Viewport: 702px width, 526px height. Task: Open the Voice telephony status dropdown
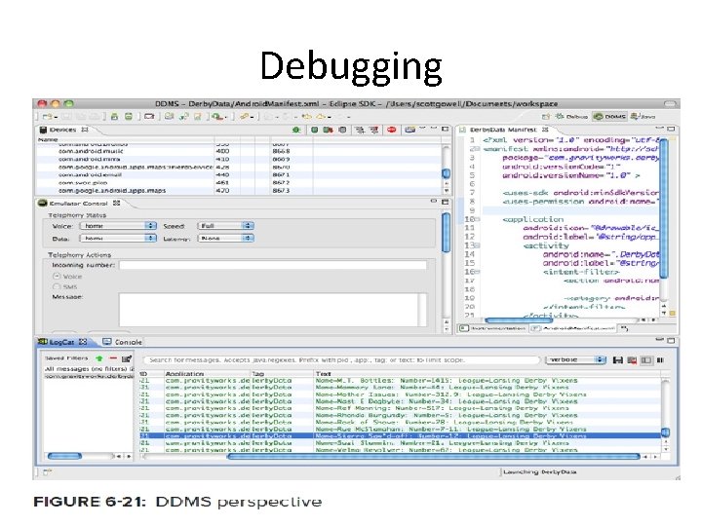click(118, 226)
